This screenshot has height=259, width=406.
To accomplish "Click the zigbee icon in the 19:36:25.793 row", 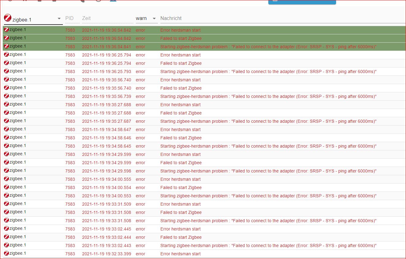I will point(6,71).
